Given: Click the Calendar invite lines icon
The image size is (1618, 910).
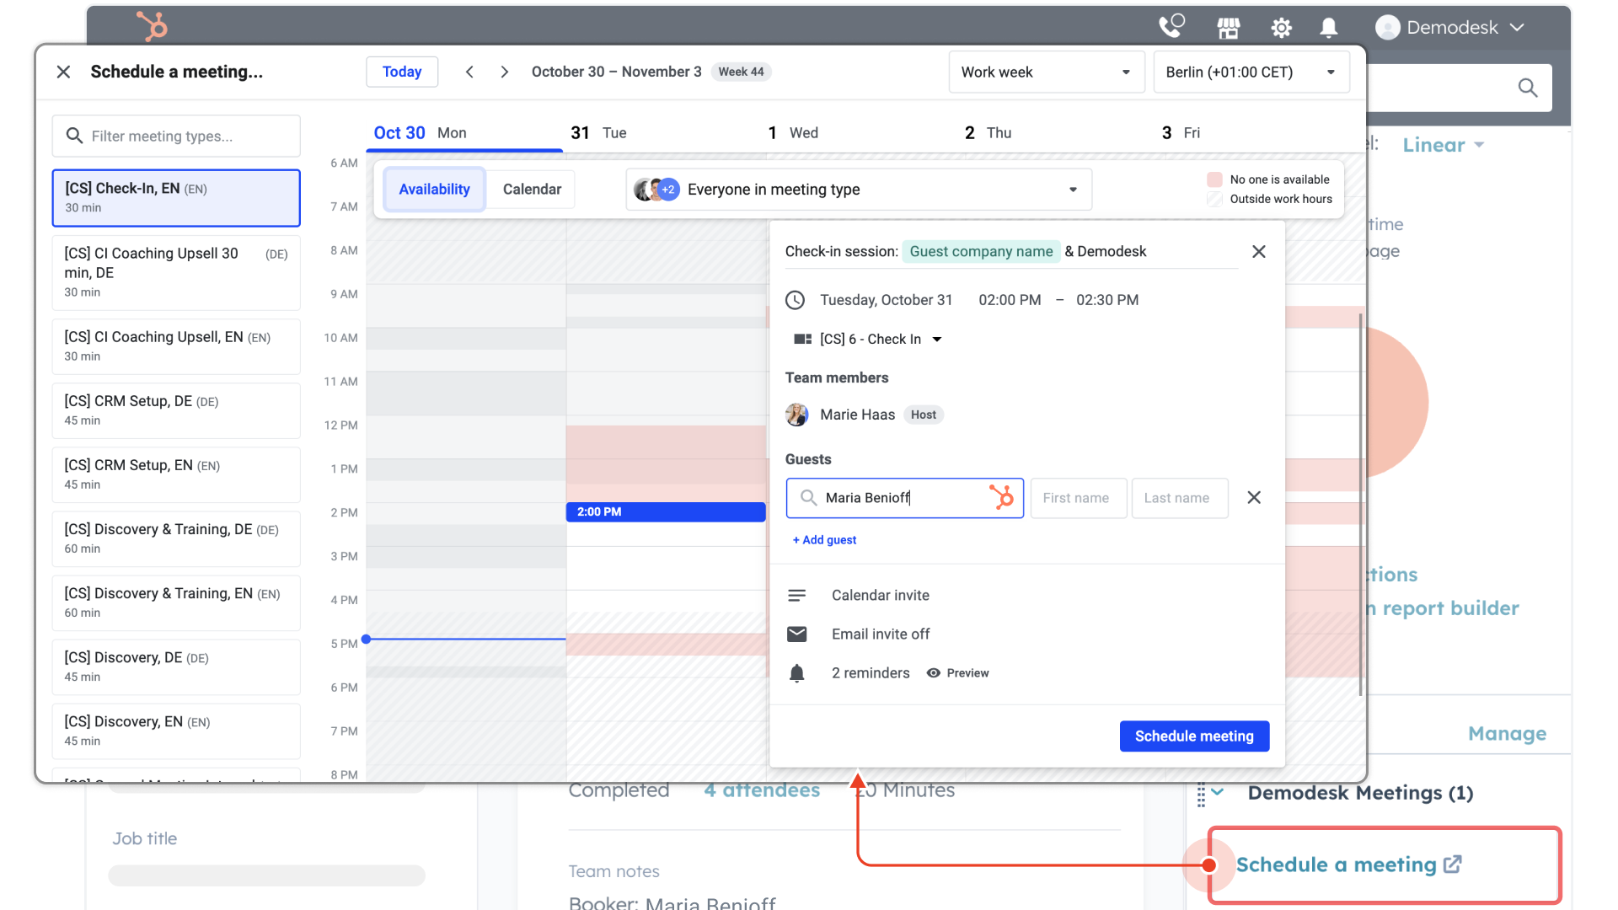Looking at the screenshot, I should point(796,595).
